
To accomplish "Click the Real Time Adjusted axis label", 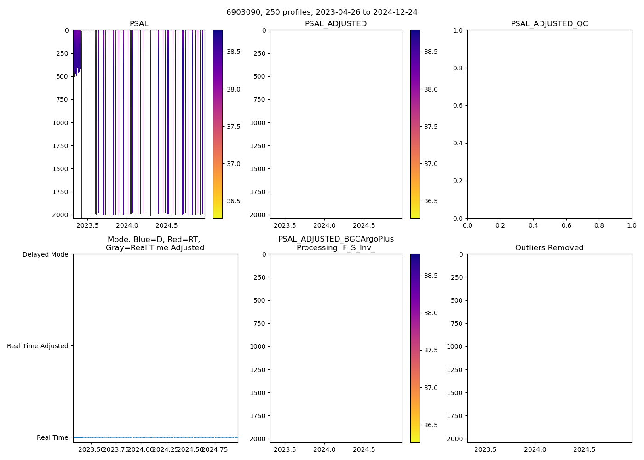I will (x=38, y=346).
